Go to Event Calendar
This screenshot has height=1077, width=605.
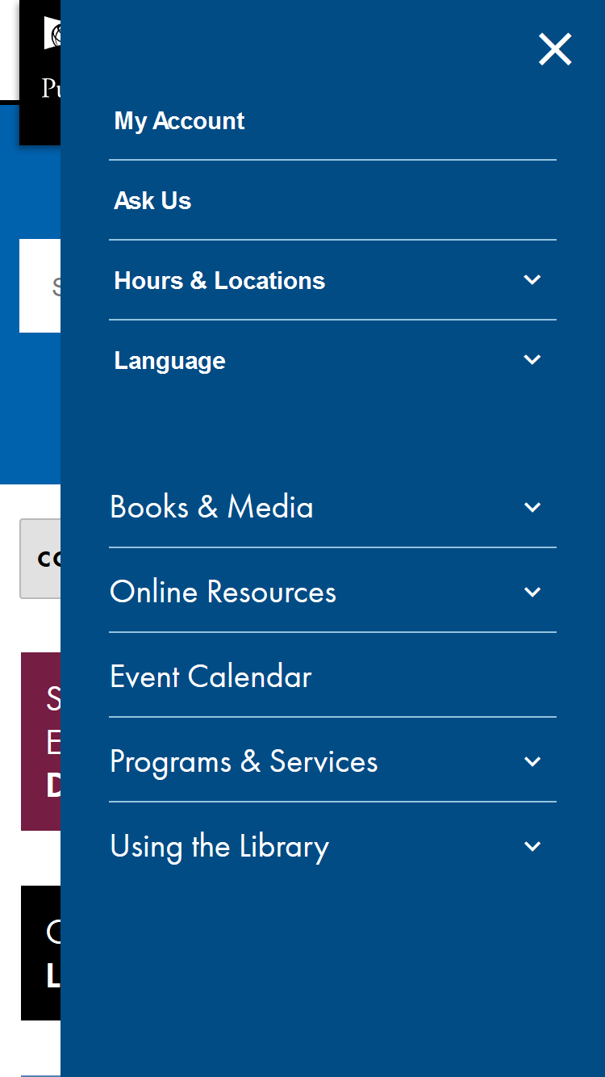coord(211,677)
